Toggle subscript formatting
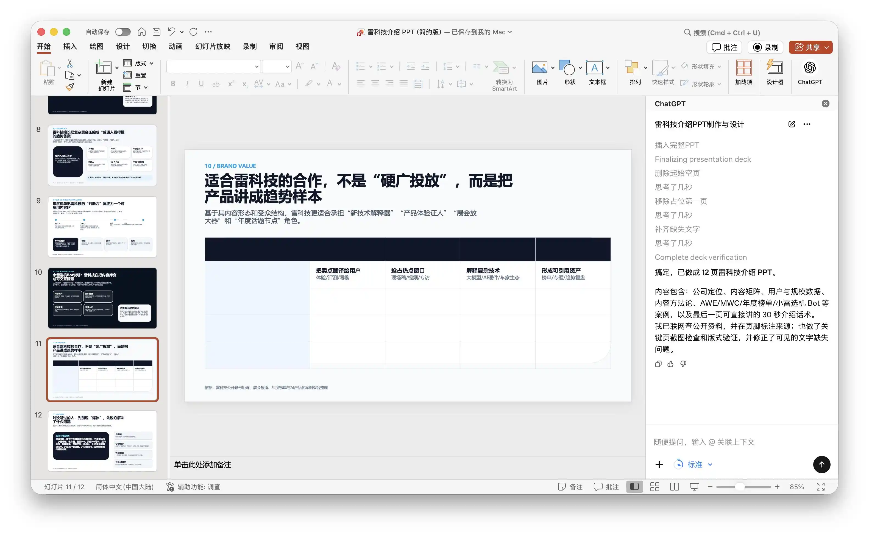This screenshot has width=869, height=535. pos(245,84)
